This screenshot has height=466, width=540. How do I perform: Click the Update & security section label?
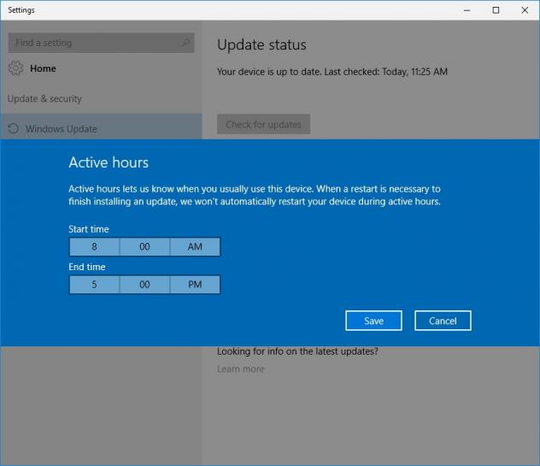44,98
